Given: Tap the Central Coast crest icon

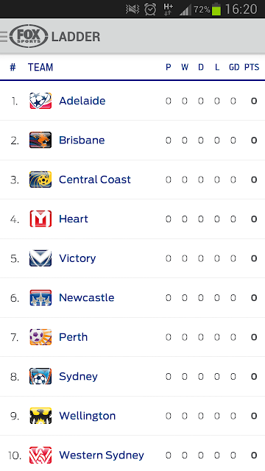Looking at the screenshot, I should (40, 180).
